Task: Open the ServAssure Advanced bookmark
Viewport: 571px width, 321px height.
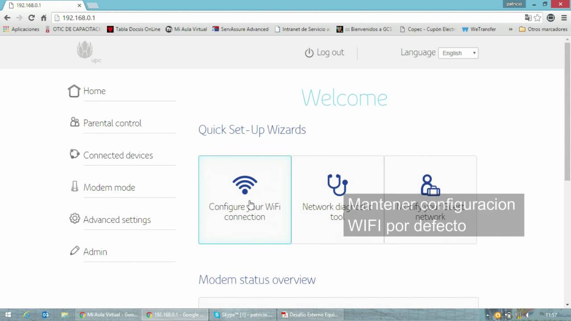Action: (241, 29)
